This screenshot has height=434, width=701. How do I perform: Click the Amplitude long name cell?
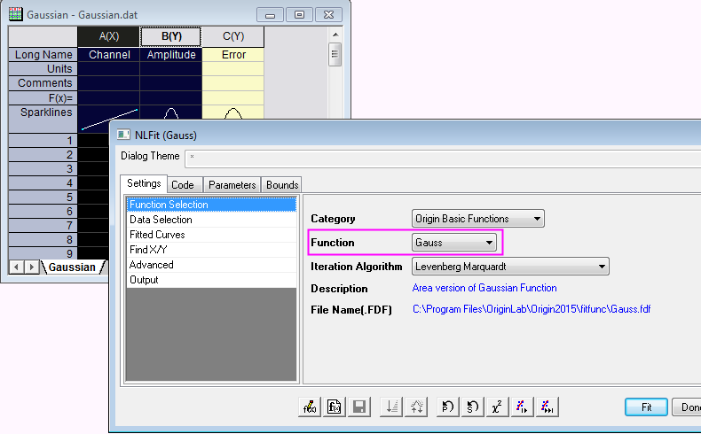click(x=171, y=54)
